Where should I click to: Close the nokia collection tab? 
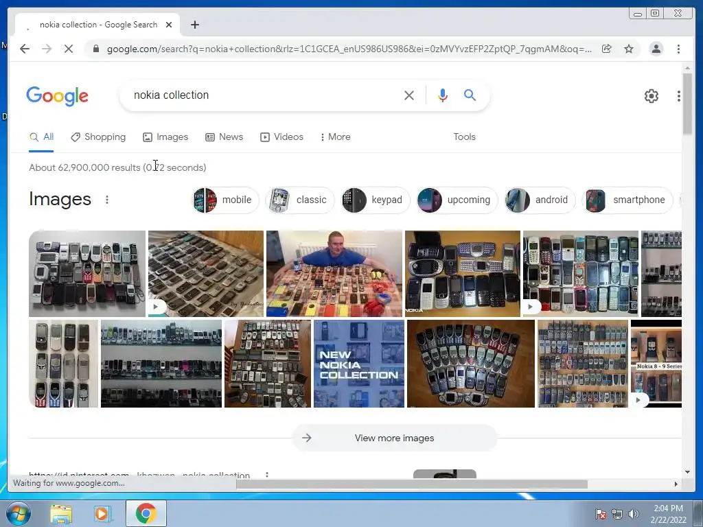tap(169, 25)
